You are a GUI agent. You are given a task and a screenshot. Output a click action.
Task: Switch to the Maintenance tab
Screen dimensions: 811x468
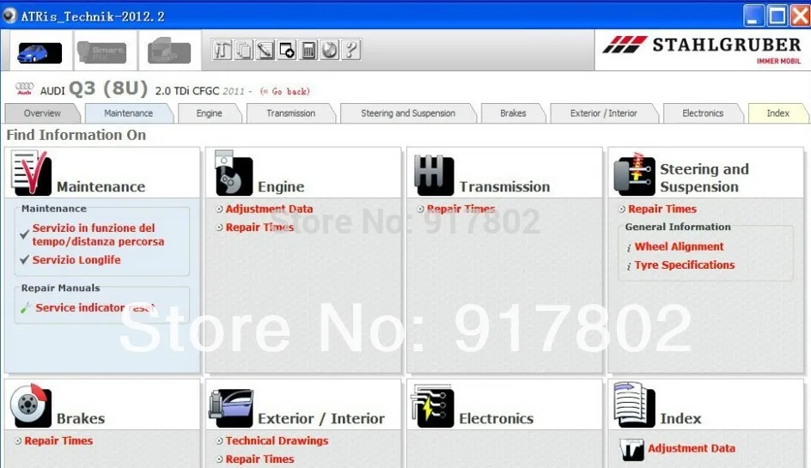click(128, 113)
